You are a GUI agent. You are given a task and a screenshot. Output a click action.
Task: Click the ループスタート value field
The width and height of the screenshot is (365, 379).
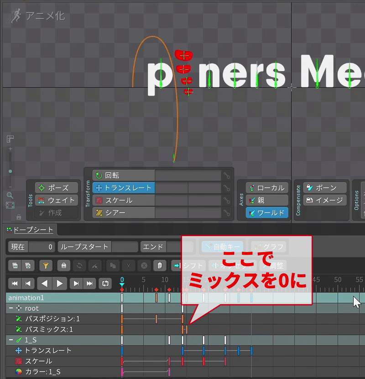125,247
